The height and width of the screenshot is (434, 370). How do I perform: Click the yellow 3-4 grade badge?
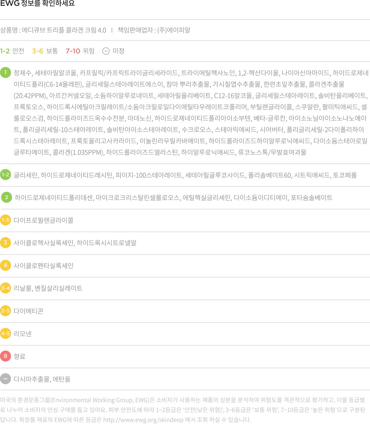(x=5, y=288)
